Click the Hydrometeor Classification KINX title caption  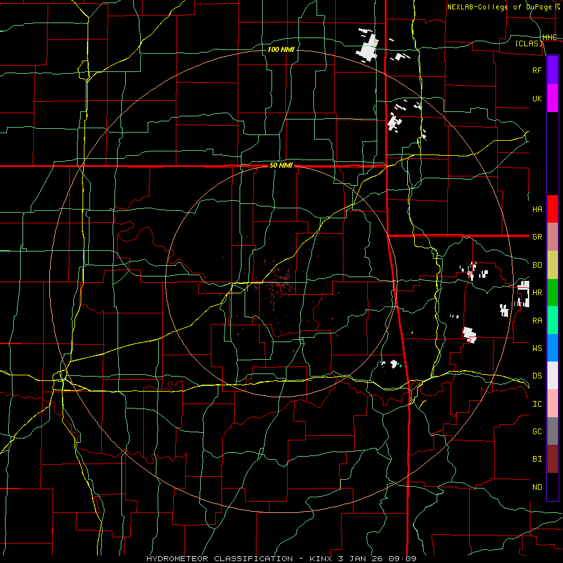(281, 559)
